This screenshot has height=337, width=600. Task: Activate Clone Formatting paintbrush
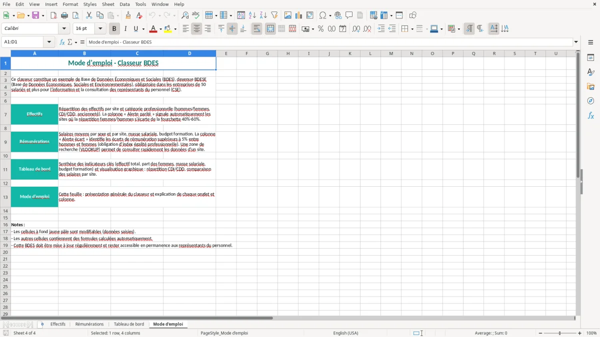tap(128, 15)
